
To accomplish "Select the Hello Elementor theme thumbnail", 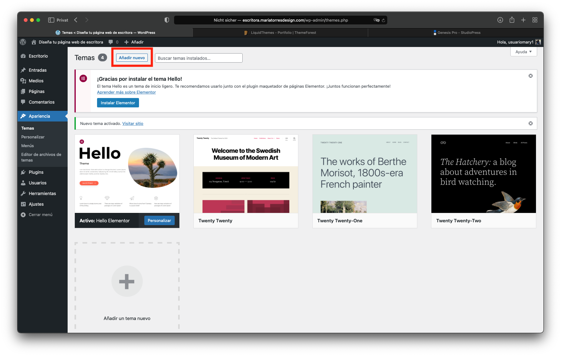I will (127, 174).
